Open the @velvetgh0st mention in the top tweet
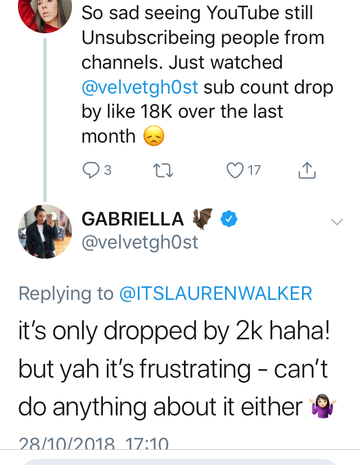This screenshot has width=360, height=465. [140, 87]
